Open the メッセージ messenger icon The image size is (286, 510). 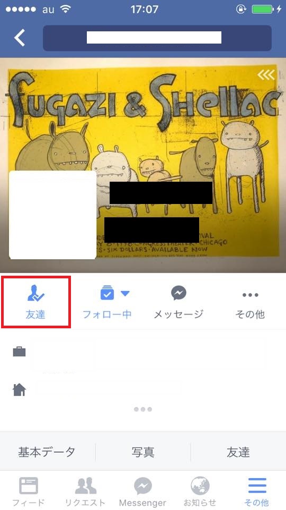pos(178,293)
